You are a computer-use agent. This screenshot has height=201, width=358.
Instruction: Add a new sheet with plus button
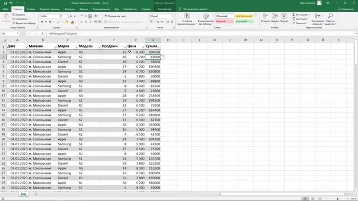(x=36, y=194)
